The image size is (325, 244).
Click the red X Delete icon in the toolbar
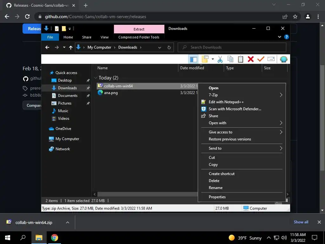click(x=251, y=59)
